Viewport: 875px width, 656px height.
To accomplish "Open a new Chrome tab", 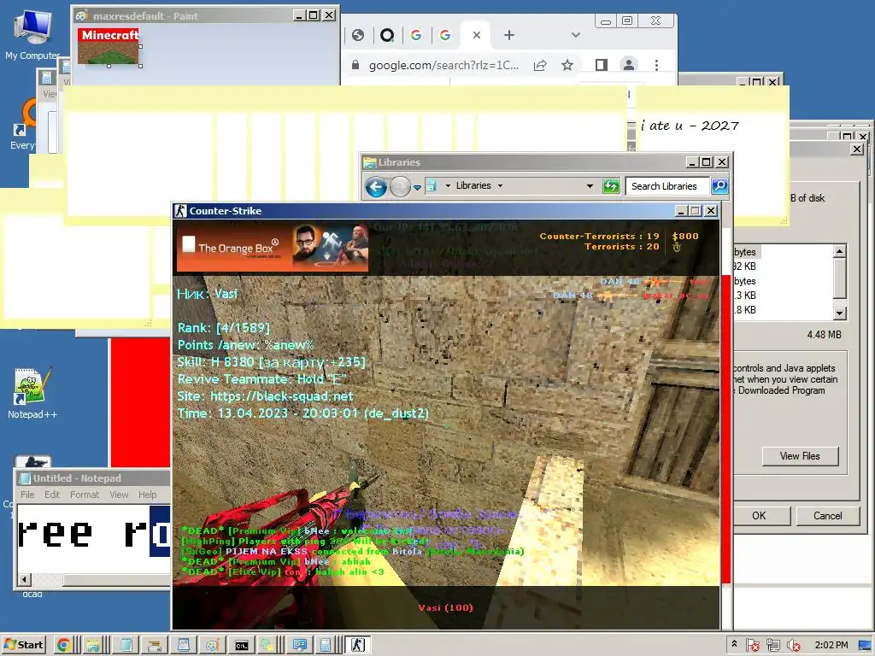I will tap(509, 35).
